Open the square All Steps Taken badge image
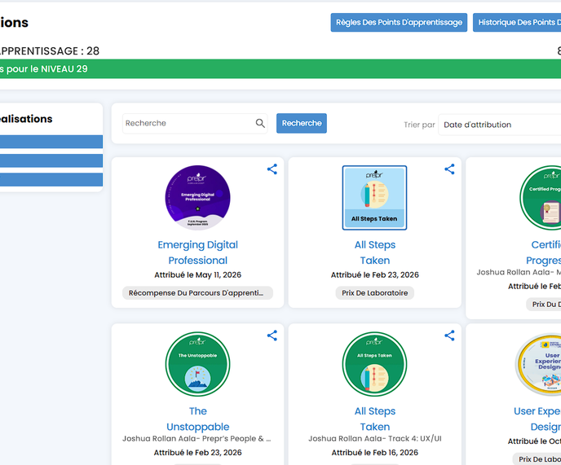Image resolution: width=561 pixels, height=465 pixels. (374, 198)
